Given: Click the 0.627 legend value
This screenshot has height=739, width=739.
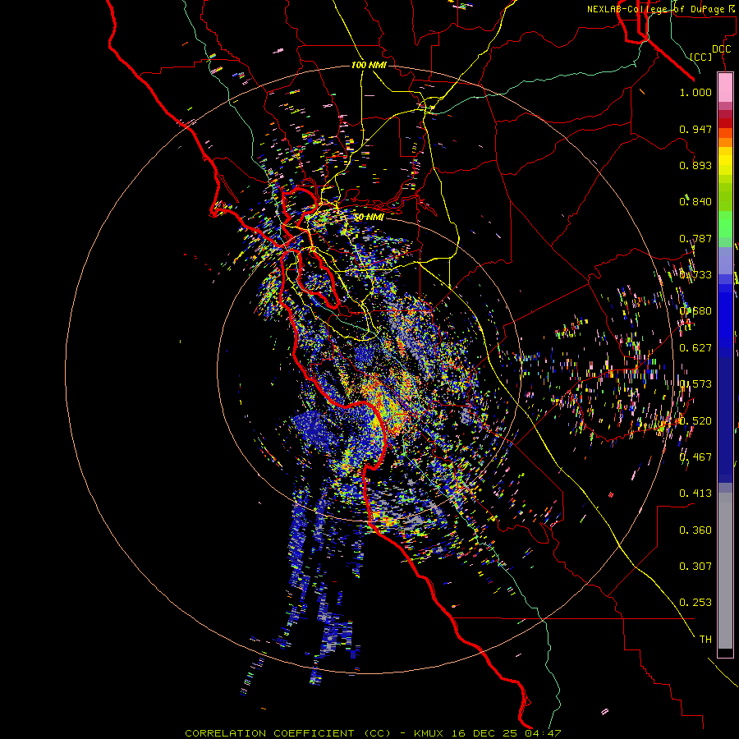Looking at the screenshot, I should (695, 348).
